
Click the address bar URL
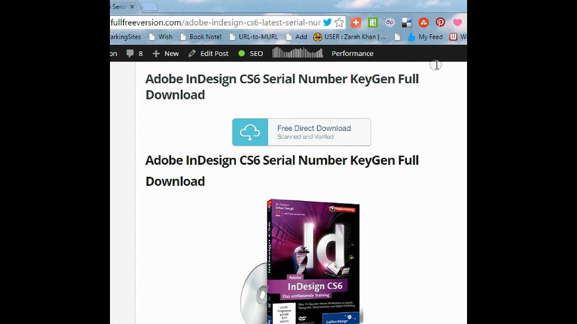(x=215, y=22)
